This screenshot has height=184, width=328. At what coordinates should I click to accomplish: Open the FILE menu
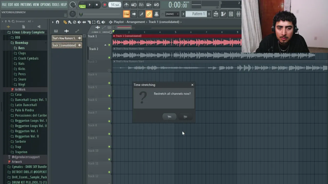(x=4, y=5)
